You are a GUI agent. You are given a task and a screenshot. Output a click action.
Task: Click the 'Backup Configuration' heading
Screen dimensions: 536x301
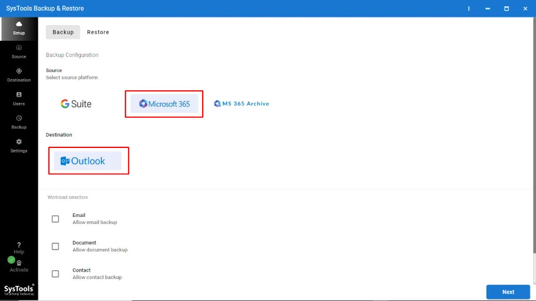(x=72, y=55)
